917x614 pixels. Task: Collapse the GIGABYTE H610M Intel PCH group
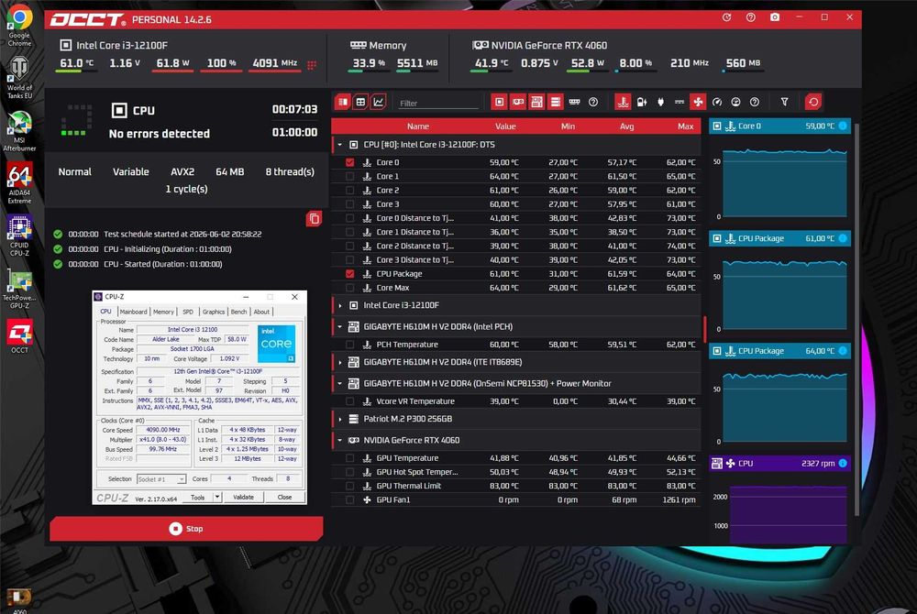coord(340,327)
